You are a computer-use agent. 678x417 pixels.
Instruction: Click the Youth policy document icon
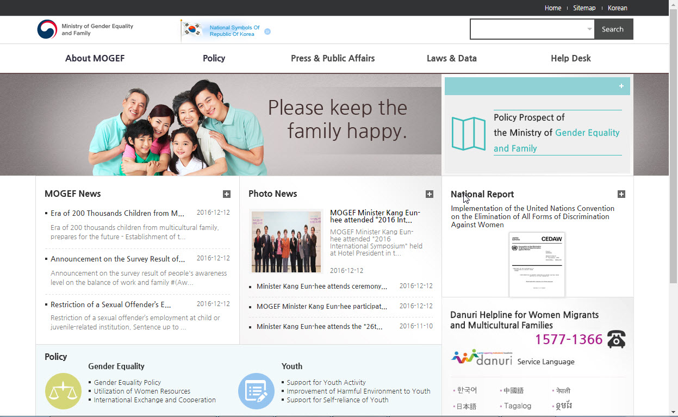tap(256, 391)
